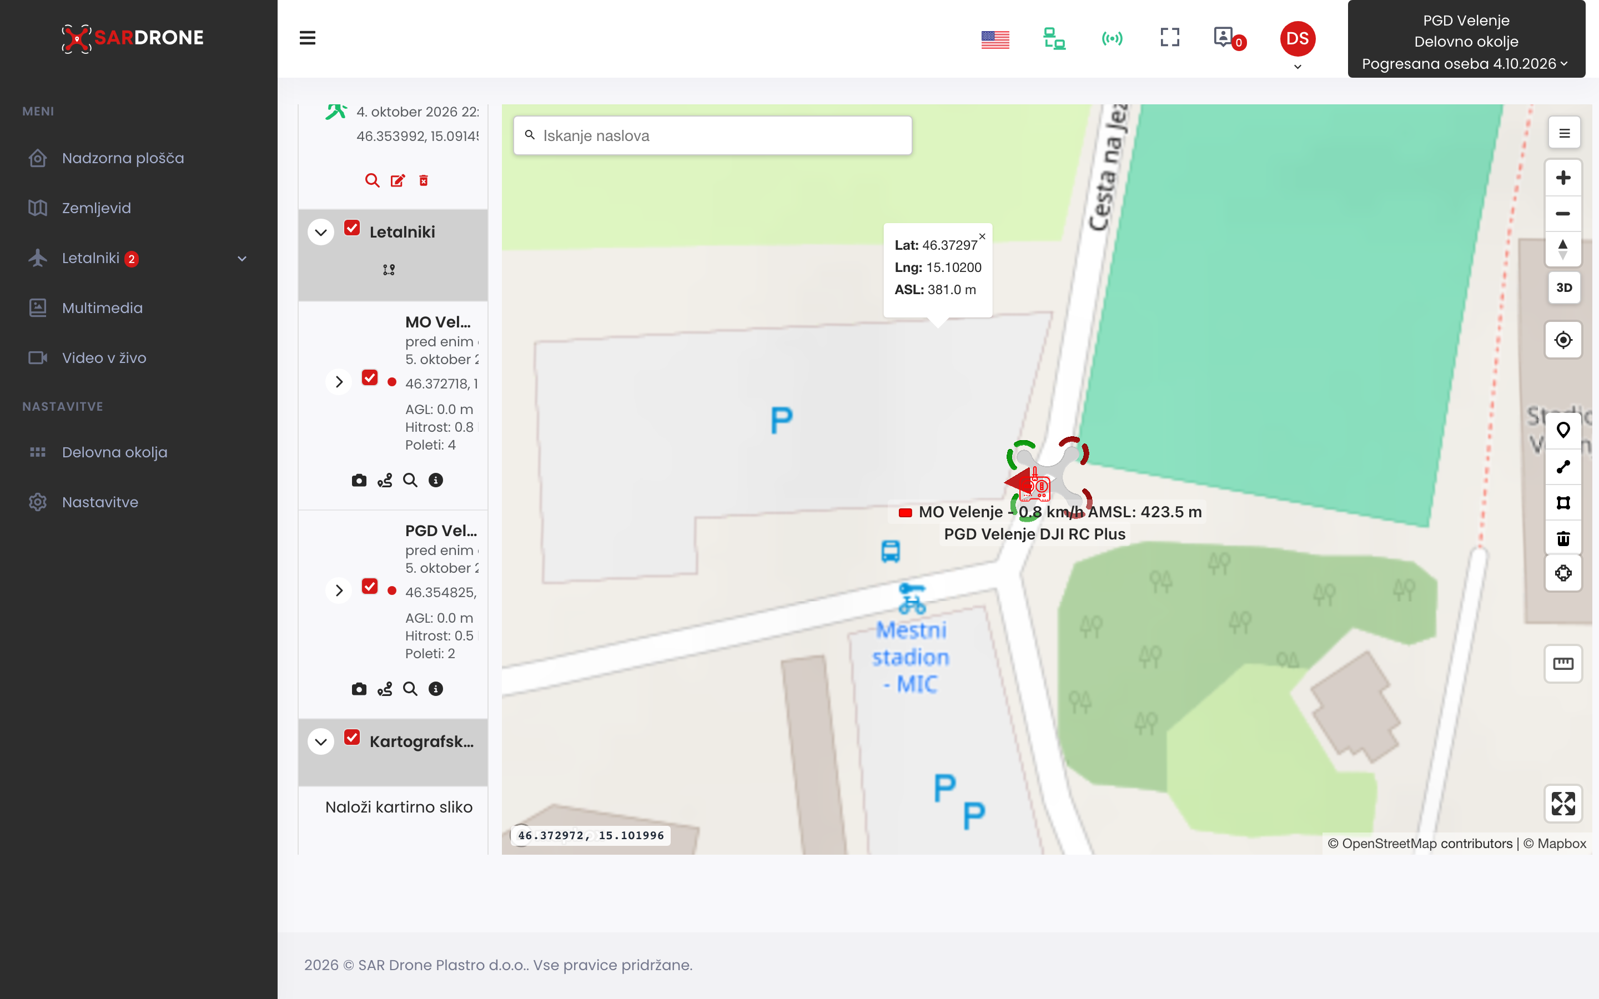Collapse the Letalniki section
This screenshot has width=1599, height=999.
point(321,232)
